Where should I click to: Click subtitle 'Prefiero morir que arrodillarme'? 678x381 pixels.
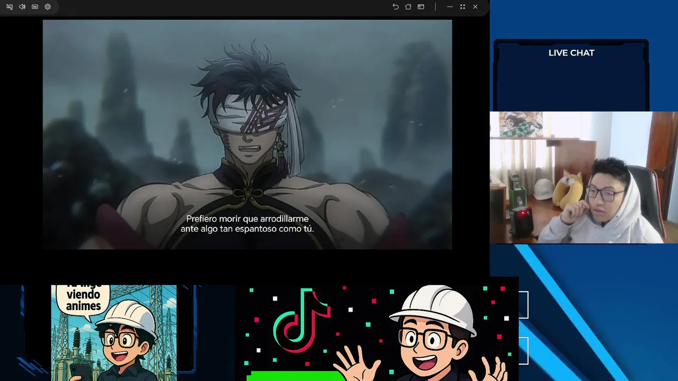tap(247, 219)
